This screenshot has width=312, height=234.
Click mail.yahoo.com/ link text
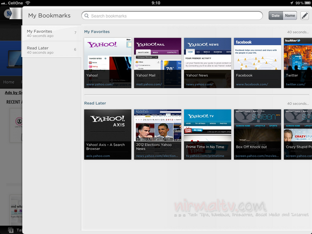point(149,84)
